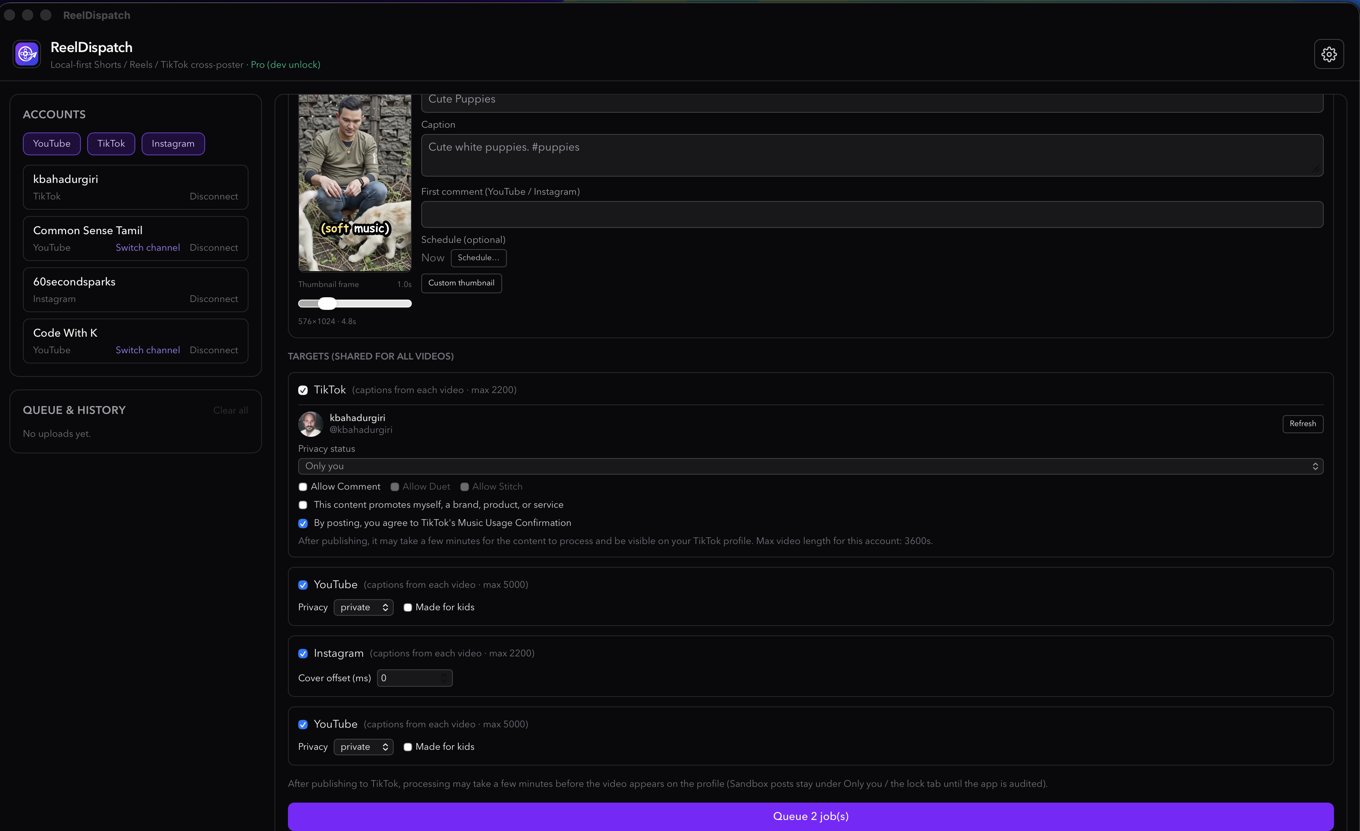Click the 60secondsparks account name
Screen dimensions: 1360x831
point(75,282)
